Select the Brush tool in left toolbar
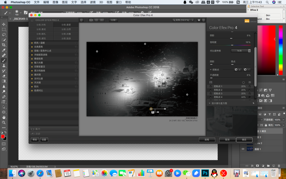 coord(4,61)
